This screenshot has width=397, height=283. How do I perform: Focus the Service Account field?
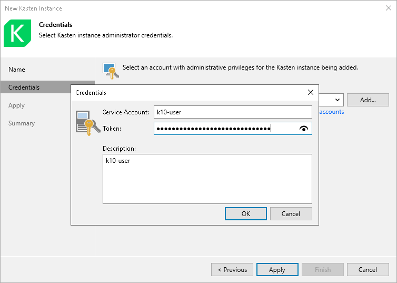pos(233,112)
